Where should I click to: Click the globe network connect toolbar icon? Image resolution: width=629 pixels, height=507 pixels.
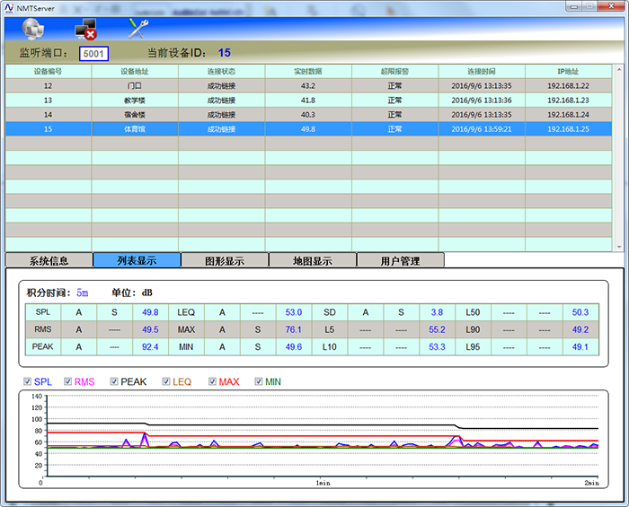[x=32, y=29]
